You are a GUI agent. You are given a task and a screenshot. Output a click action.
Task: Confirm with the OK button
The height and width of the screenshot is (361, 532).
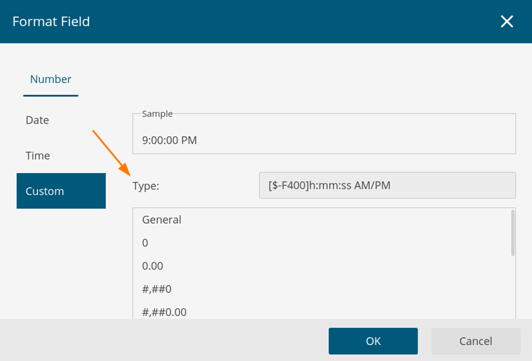click(373, 341)
